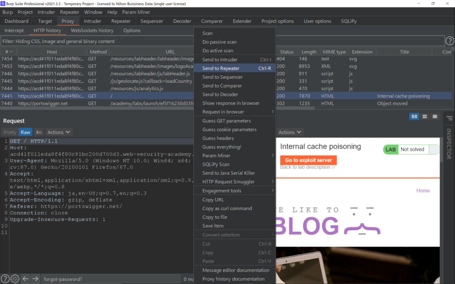Image resolution: width=455 pixels, height=284 pixels.
Task: Click the history table horizontal scrollbar
Action: click(157, 108)
